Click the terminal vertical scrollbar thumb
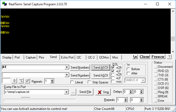Viewport: 176px width, 112px height. (x=173, y=39)
